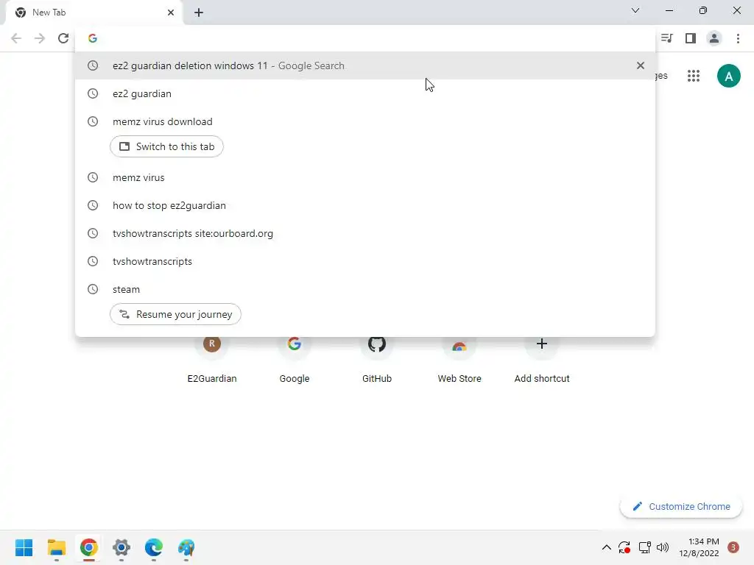Click the address bar input field
754x565 pixels.
click(x=365, y=38)
